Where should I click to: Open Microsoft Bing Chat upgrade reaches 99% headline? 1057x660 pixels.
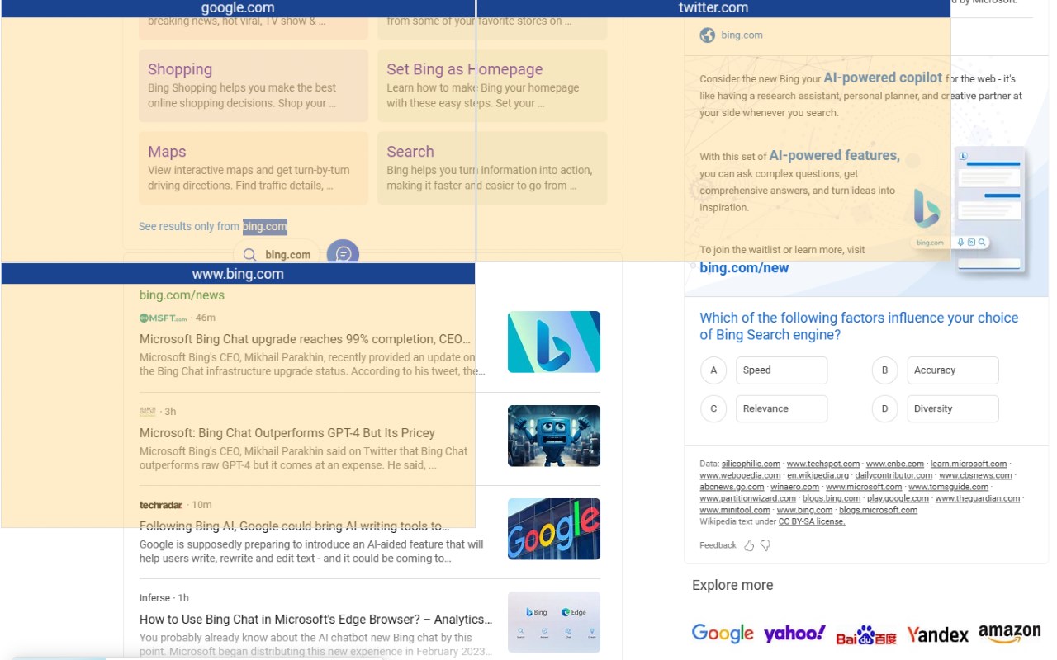306,339
